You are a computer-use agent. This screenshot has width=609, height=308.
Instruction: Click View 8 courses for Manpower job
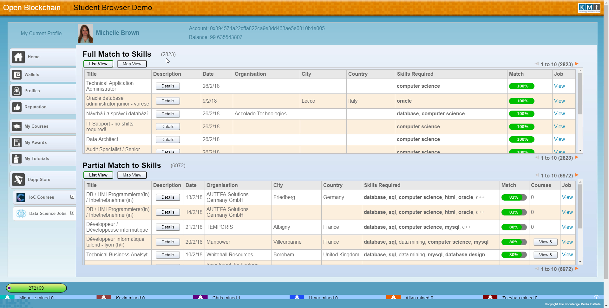tap(545, 242)
